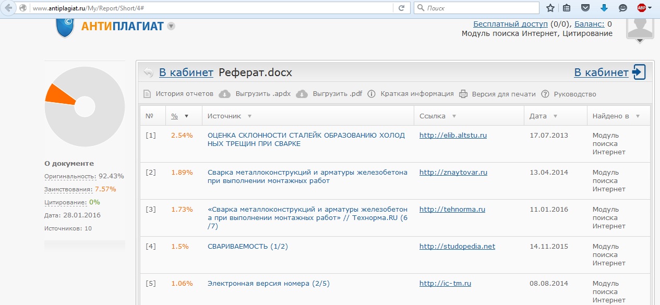The height and width of the screenshot is (305, 660).
Task: Open Технорма.RU source title
Action: (x=308, y=217)
